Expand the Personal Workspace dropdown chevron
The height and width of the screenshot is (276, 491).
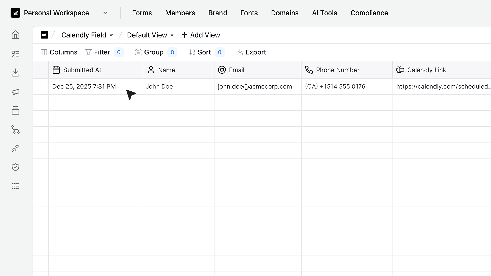[105, 13]
